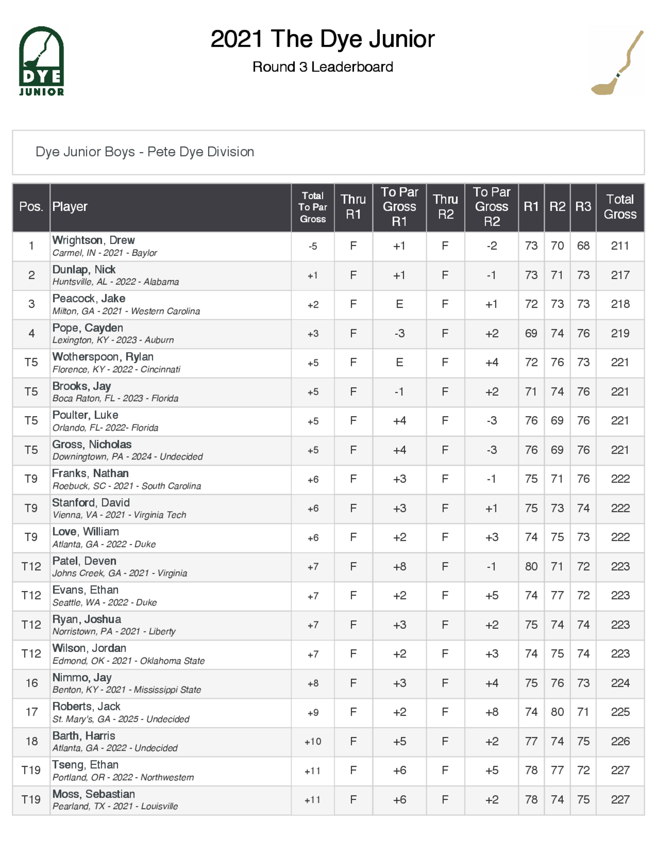Select the Player column header
Screen dimensions: 657x851
pyautogui.click(x=70, y=207)
